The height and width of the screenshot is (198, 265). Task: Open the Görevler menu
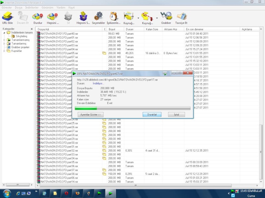7,8
